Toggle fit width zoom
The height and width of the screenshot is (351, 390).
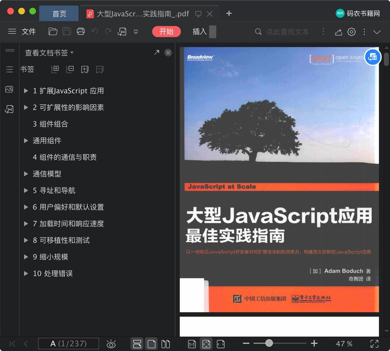coord(221,344)
